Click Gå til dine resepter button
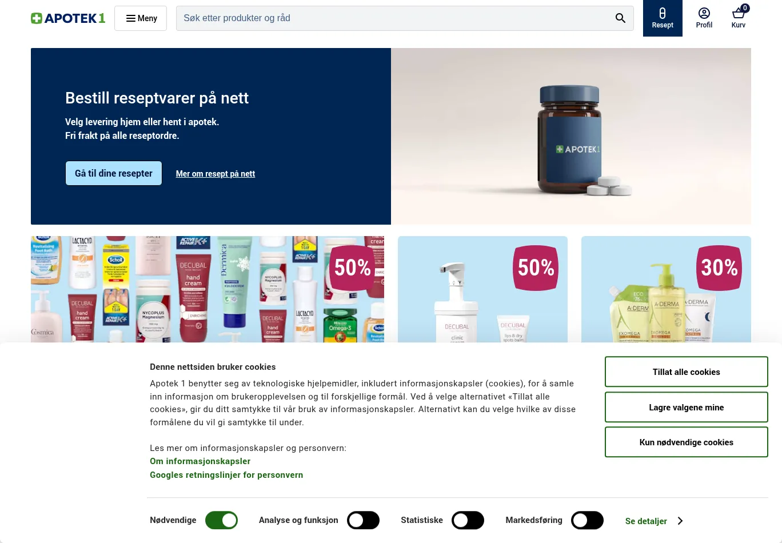Viewport: 782px width, 543px height. pos(114,173)
